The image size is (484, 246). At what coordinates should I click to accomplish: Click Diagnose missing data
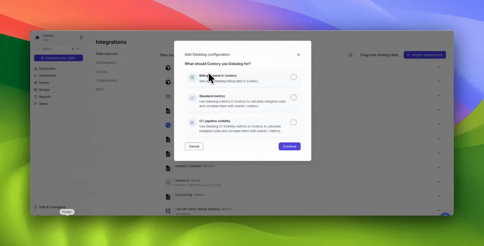pos(379,55)
